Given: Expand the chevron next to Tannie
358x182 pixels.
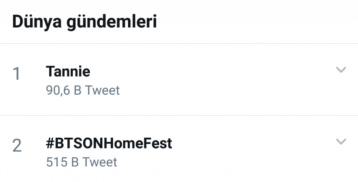Looking at the screenshot, I should pos(341,70).
